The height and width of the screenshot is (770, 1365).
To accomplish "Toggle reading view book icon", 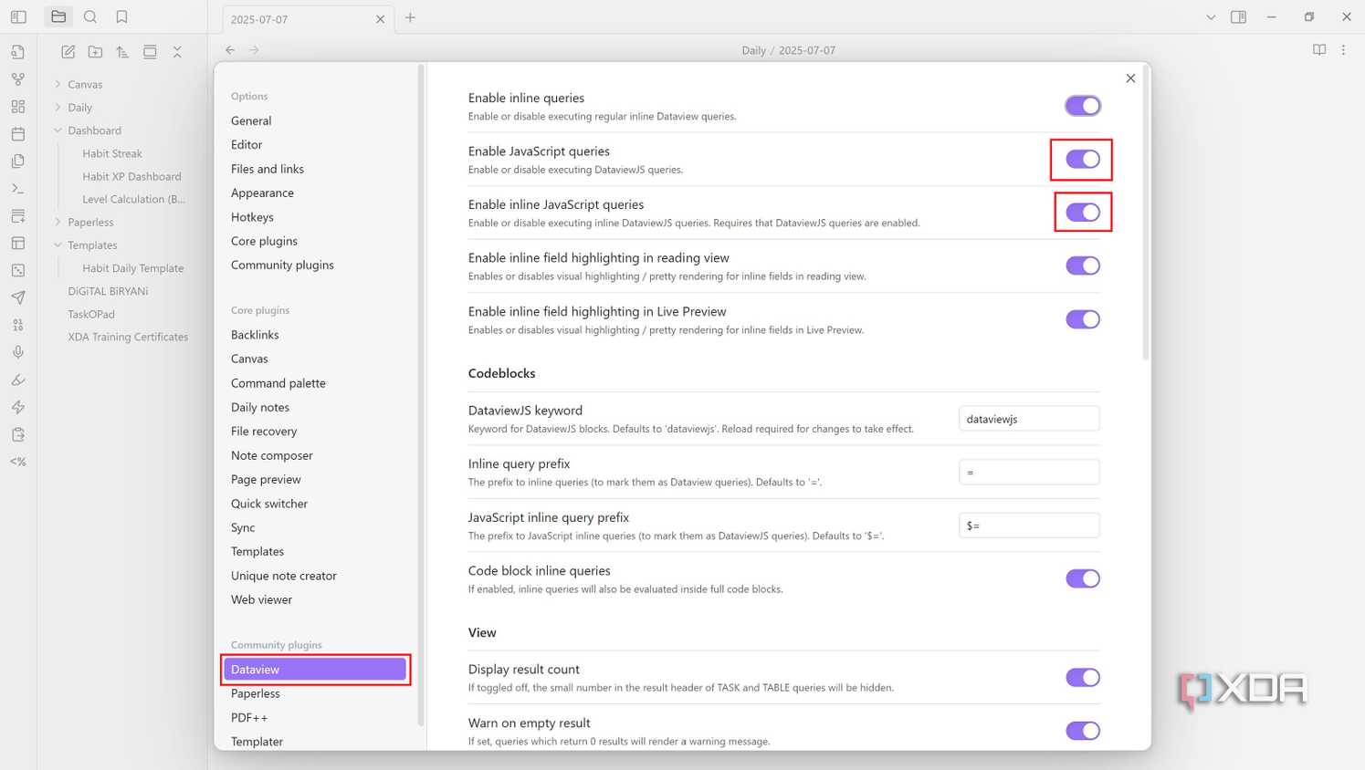I will (x=1319, y=50).
